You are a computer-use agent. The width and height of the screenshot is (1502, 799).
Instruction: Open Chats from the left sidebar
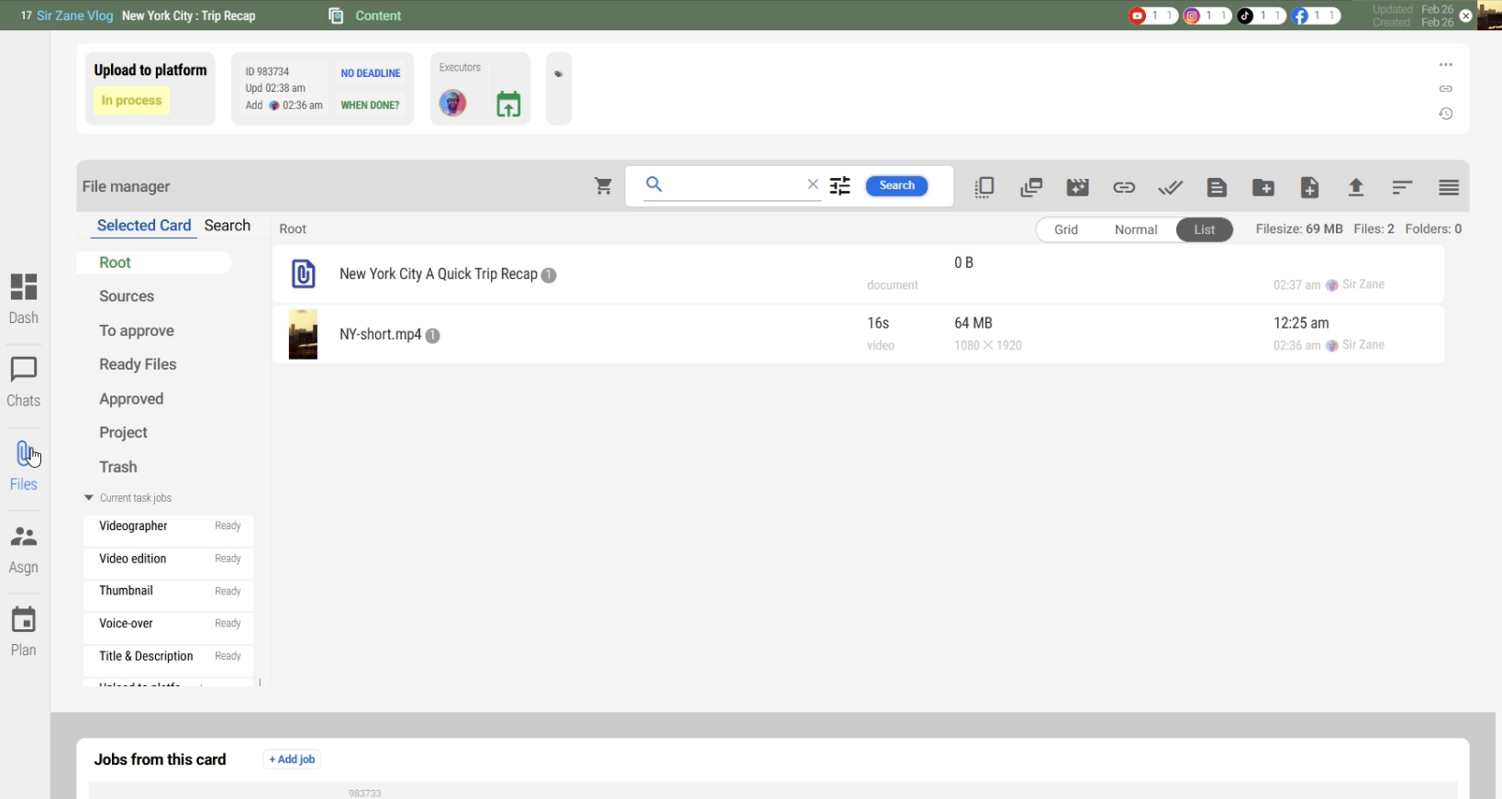24,382
